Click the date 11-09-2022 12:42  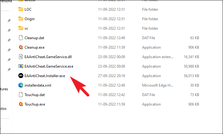112,95
